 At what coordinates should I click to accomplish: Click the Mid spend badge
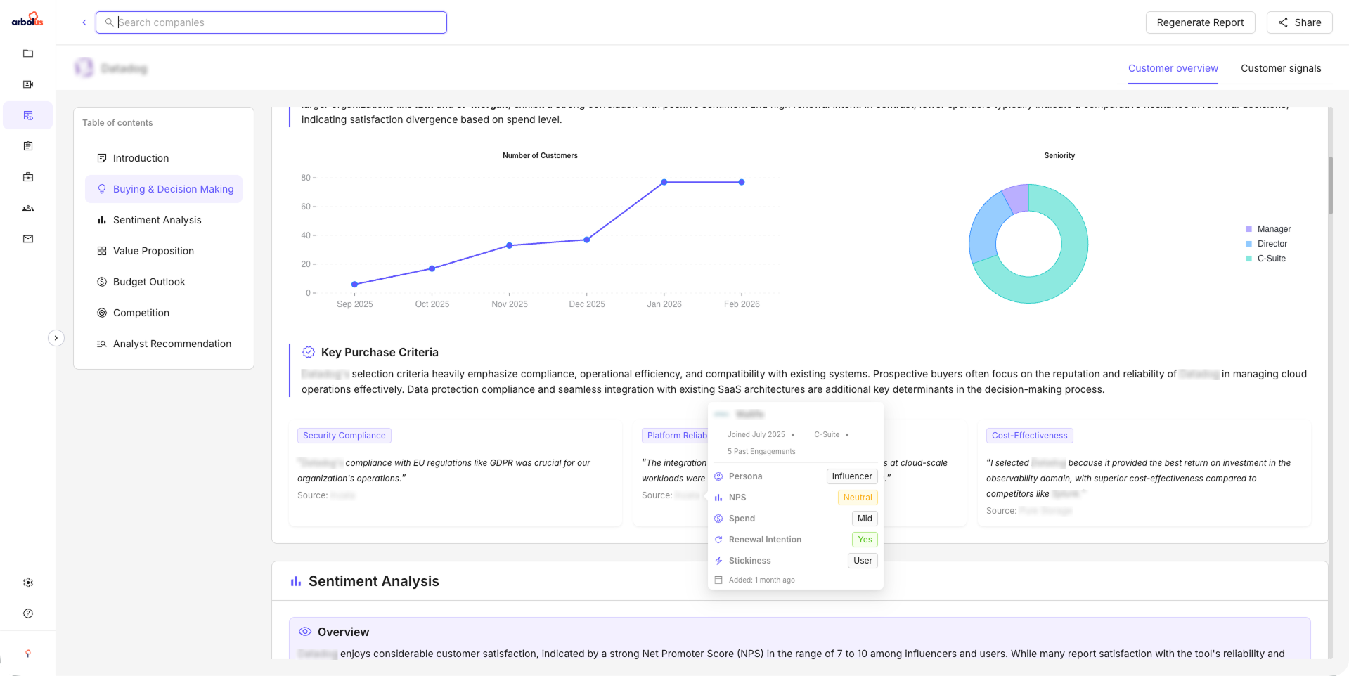865,519
